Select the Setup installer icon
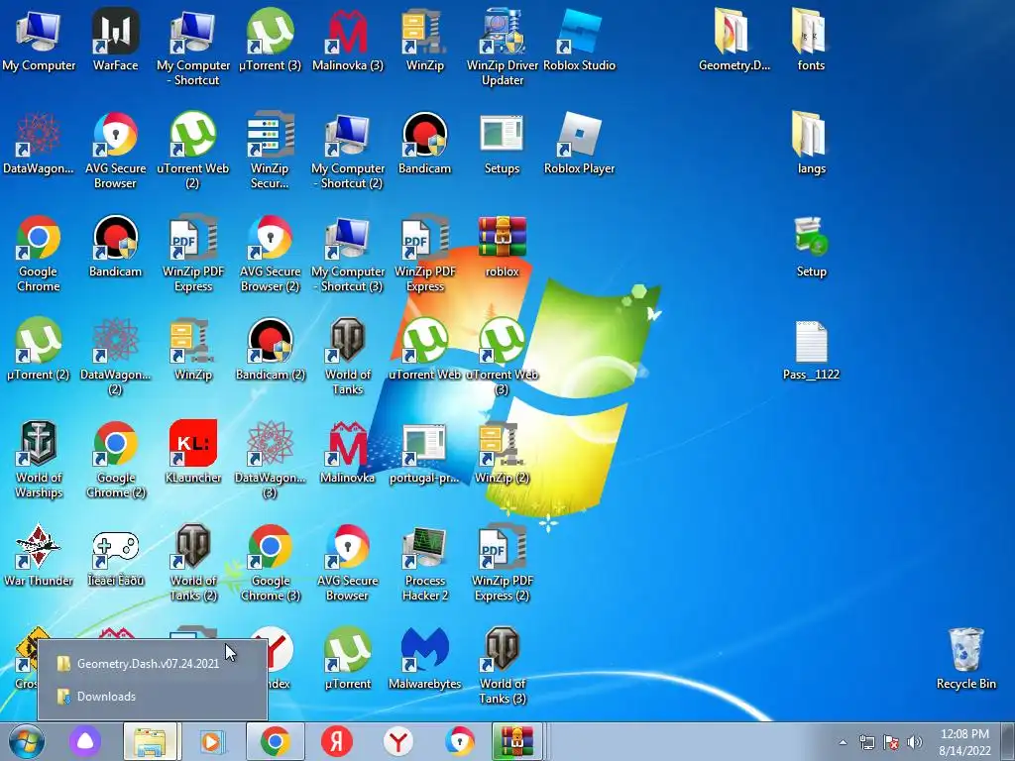 (x=811, y=246)
